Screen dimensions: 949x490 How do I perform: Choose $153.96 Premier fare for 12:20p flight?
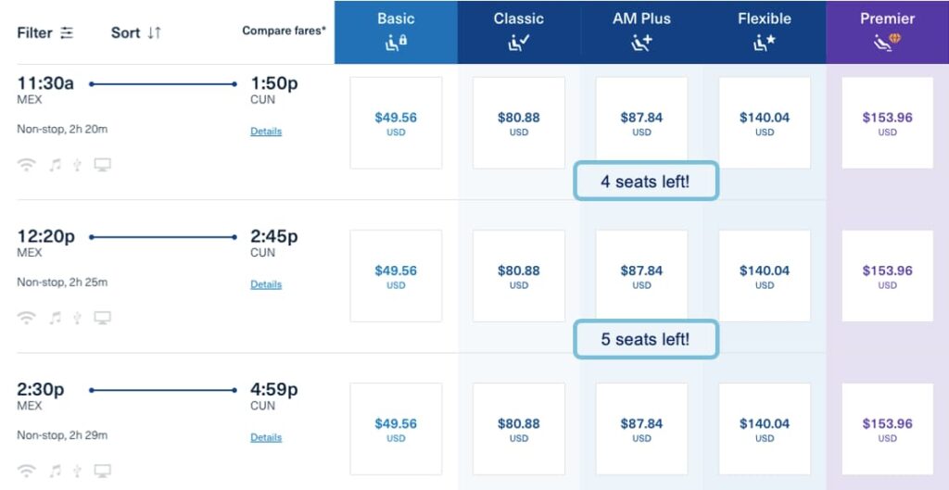[887, 276]
